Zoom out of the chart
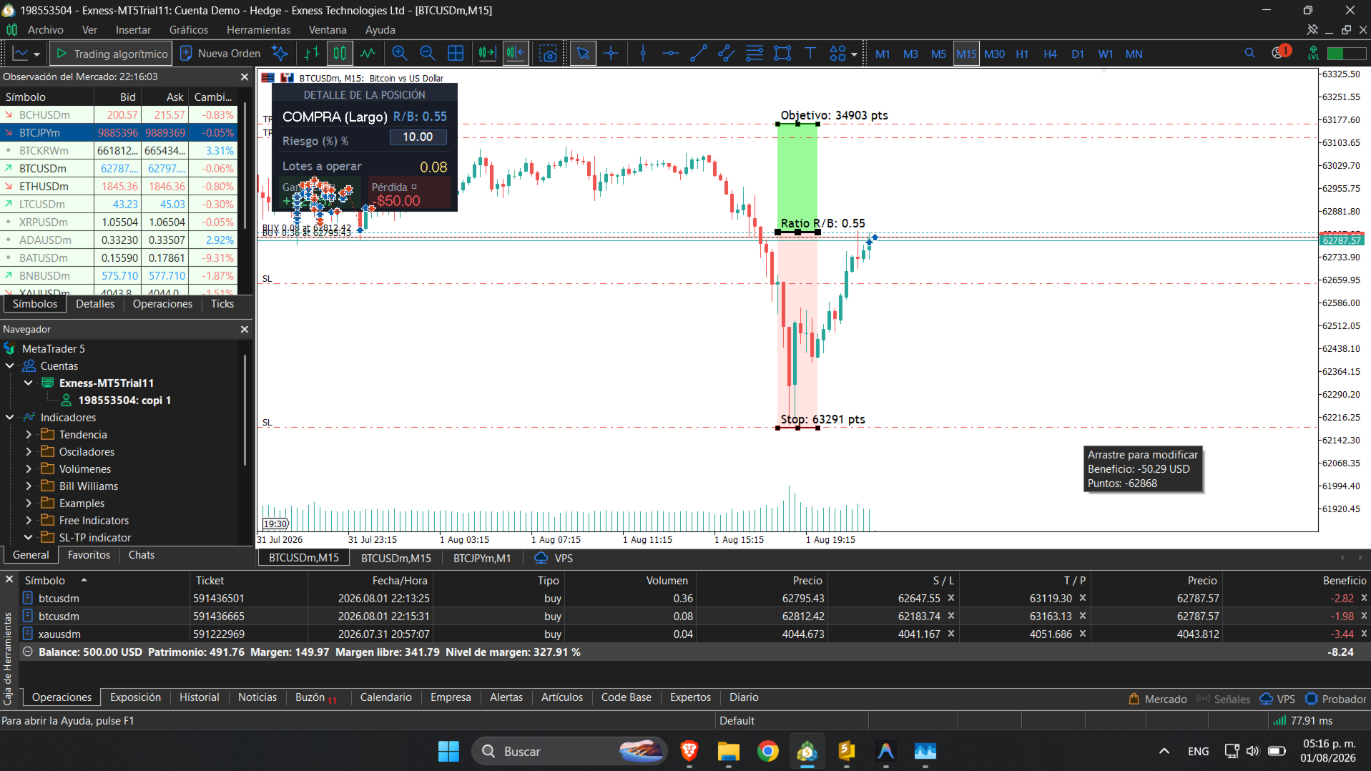Viewport: 1371px width, 771px height. pos(428,54)
